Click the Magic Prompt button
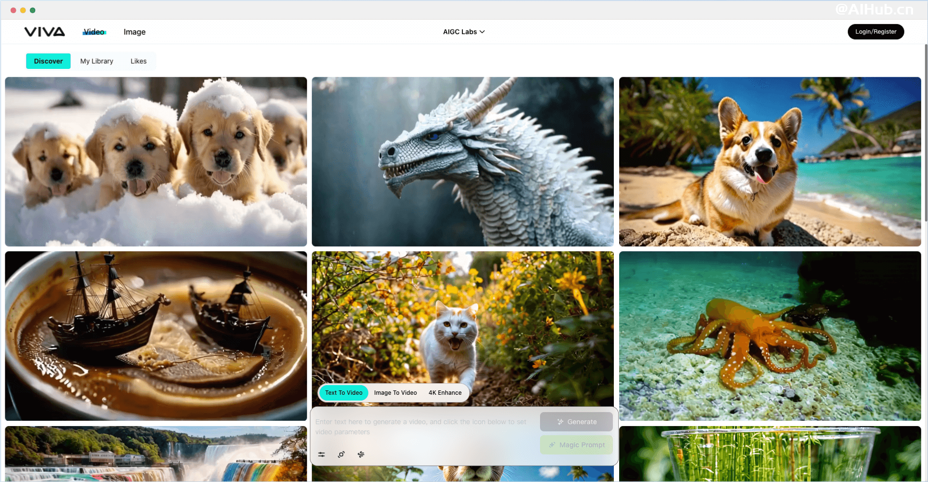This screenshot has height=482, width=928. [577, 445]
